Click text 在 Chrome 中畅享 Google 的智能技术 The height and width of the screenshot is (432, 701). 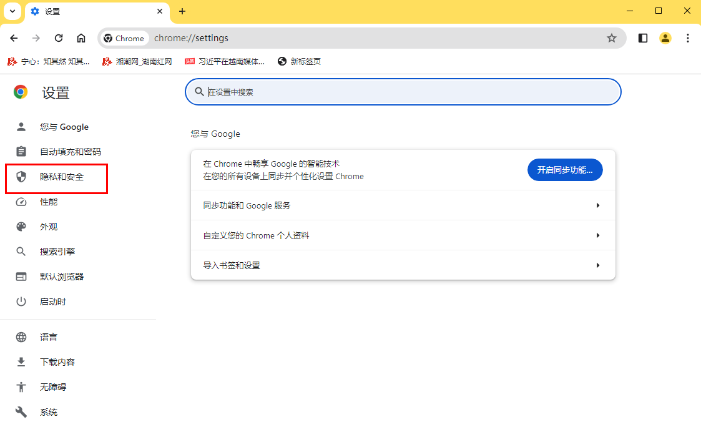pyautogui.click(x=272, y=164)
